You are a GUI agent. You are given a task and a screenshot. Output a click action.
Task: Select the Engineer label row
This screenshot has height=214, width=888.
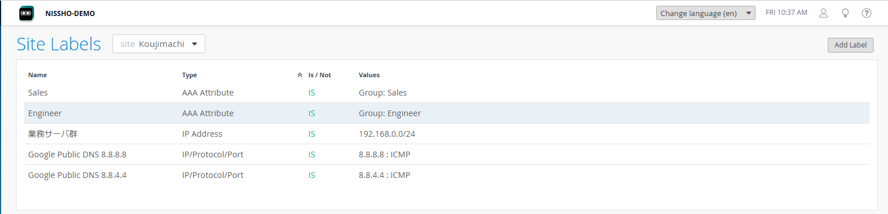pyautogui.click(x=446, y=113)
